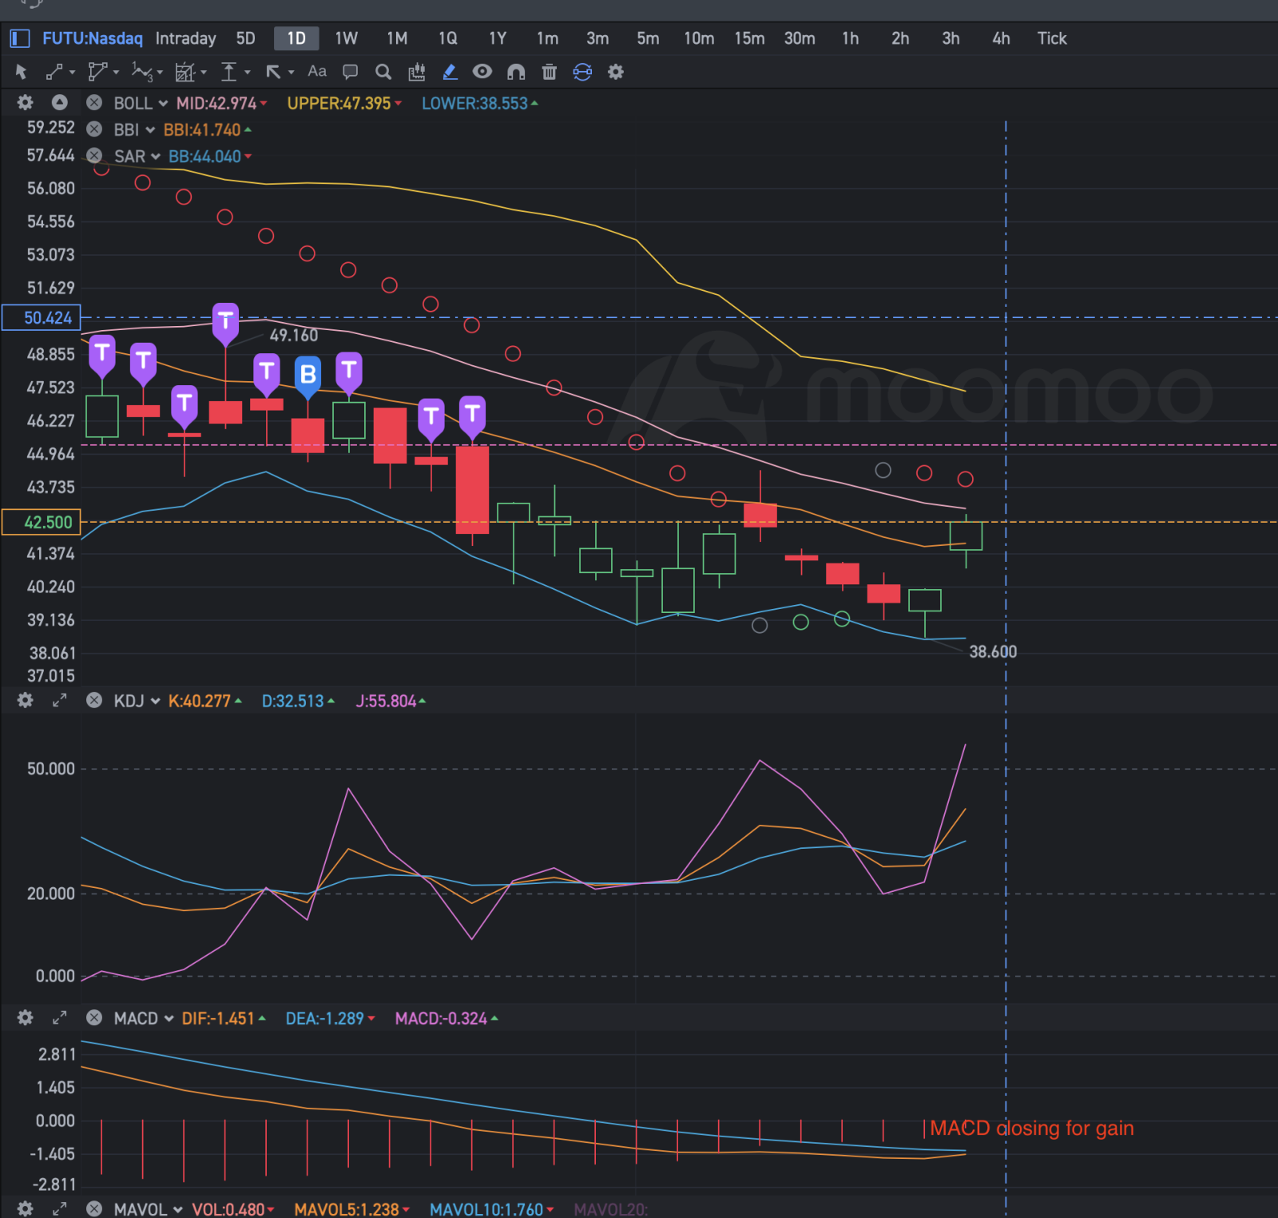The image size is (1278, 1218).
Task: Click the magnifier zoom tool
Action: coord(383,72)
